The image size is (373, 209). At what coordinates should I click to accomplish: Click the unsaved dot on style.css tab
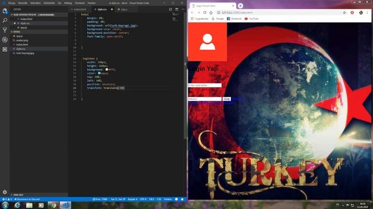pos(112,9)
